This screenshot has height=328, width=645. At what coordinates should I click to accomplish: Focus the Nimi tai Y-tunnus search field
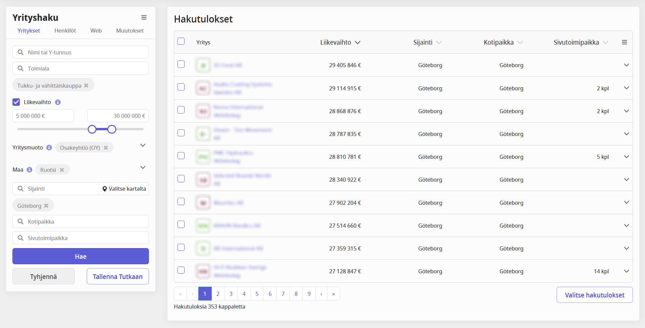coord(81,52)
